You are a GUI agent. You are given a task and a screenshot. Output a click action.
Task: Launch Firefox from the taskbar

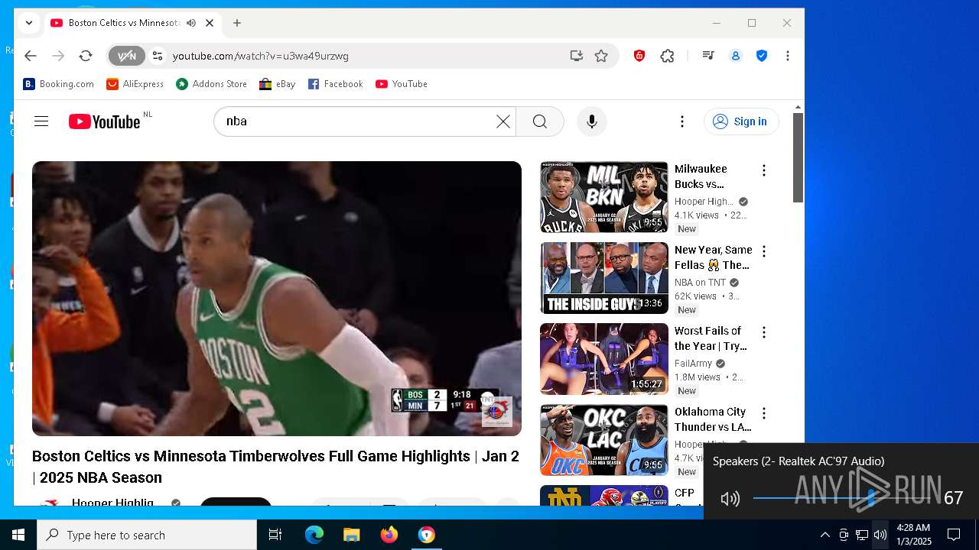click(389, 535)
